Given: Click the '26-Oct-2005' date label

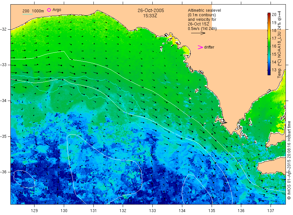Looking at the screenshot, I should click(x=151, y=10).
